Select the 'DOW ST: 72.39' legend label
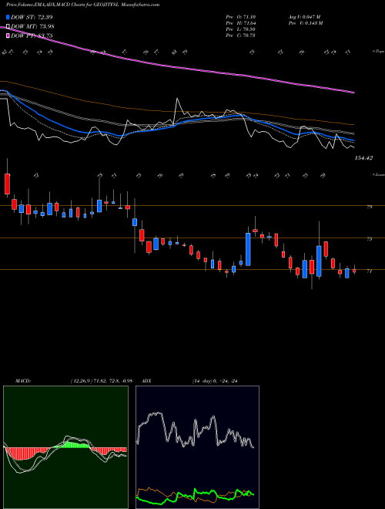 click(32, 17)
